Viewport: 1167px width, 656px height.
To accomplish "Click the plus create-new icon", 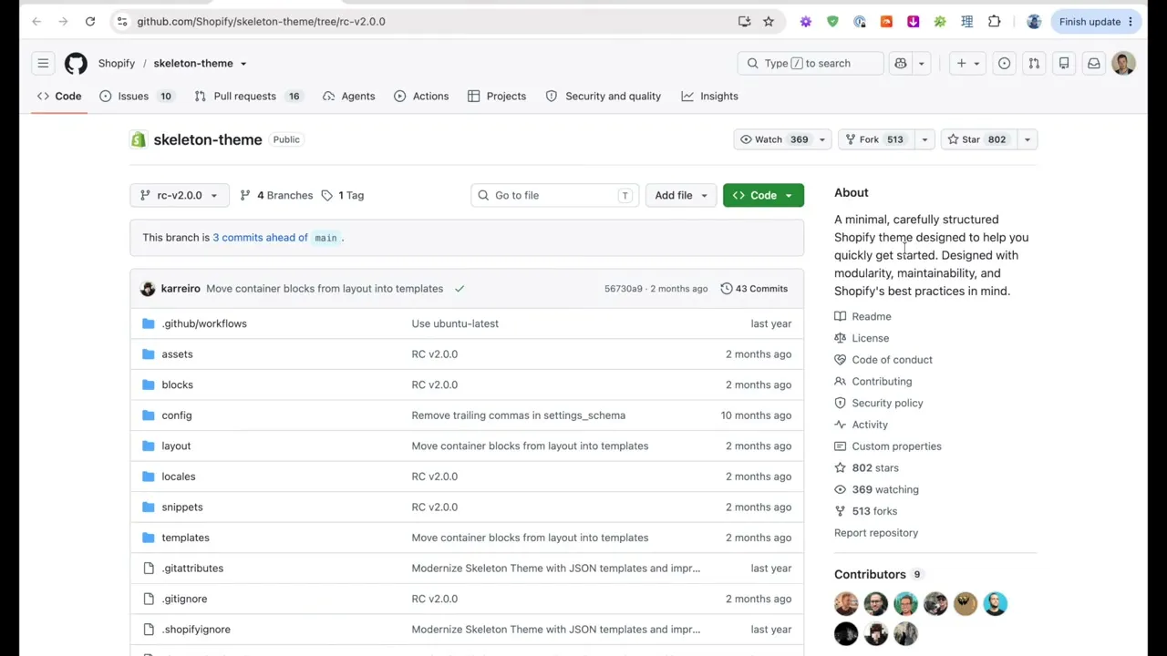I will click(x=961, y=63).
